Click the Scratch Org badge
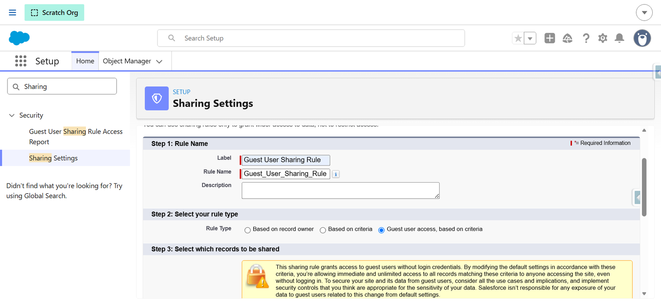 pos(54,12)
